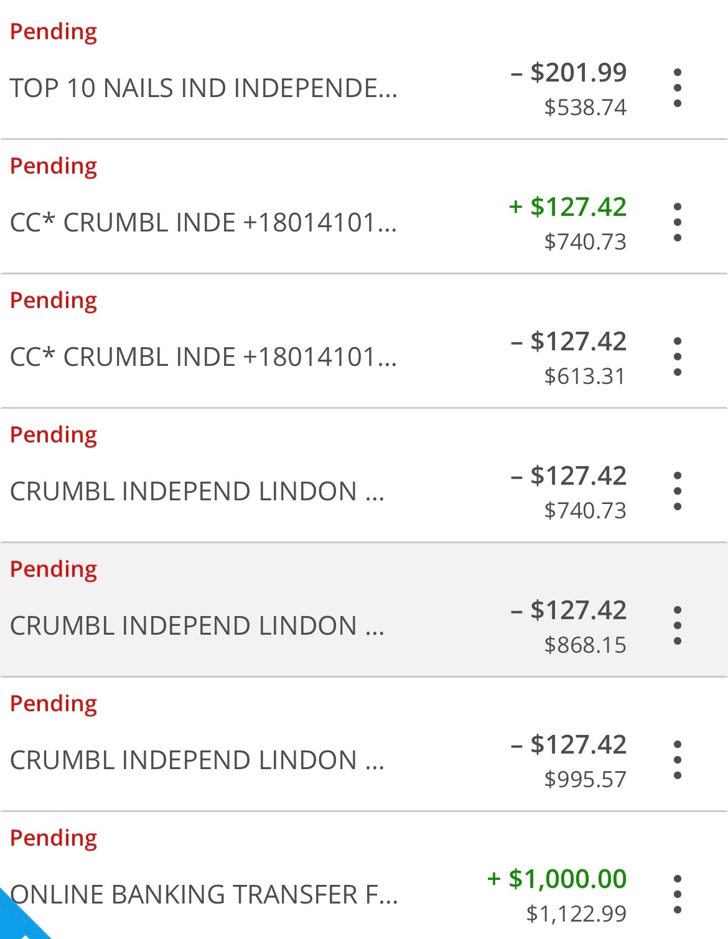Tap the $613.31 running balance
This screenshot has height=939, width=728.
click(x=584, y=376)
